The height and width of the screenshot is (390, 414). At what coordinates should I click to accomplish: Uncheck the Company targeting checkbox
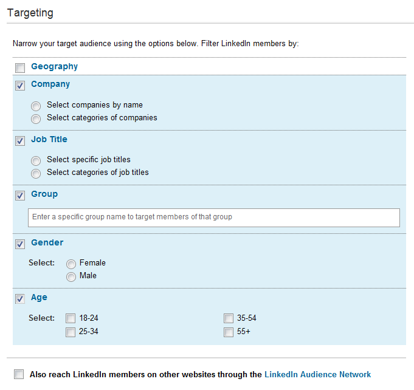20,86
